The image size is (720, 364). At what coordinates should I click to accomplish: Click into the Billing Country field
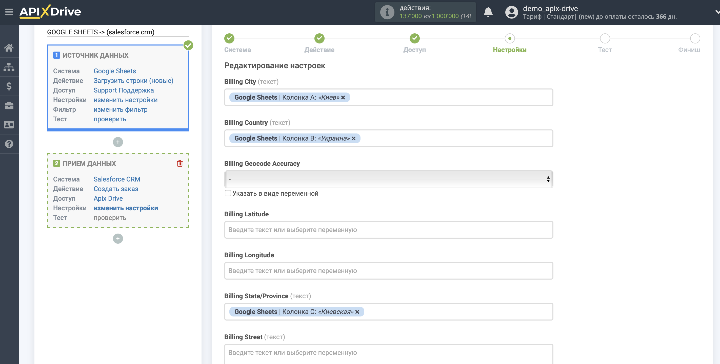point(389,139)
